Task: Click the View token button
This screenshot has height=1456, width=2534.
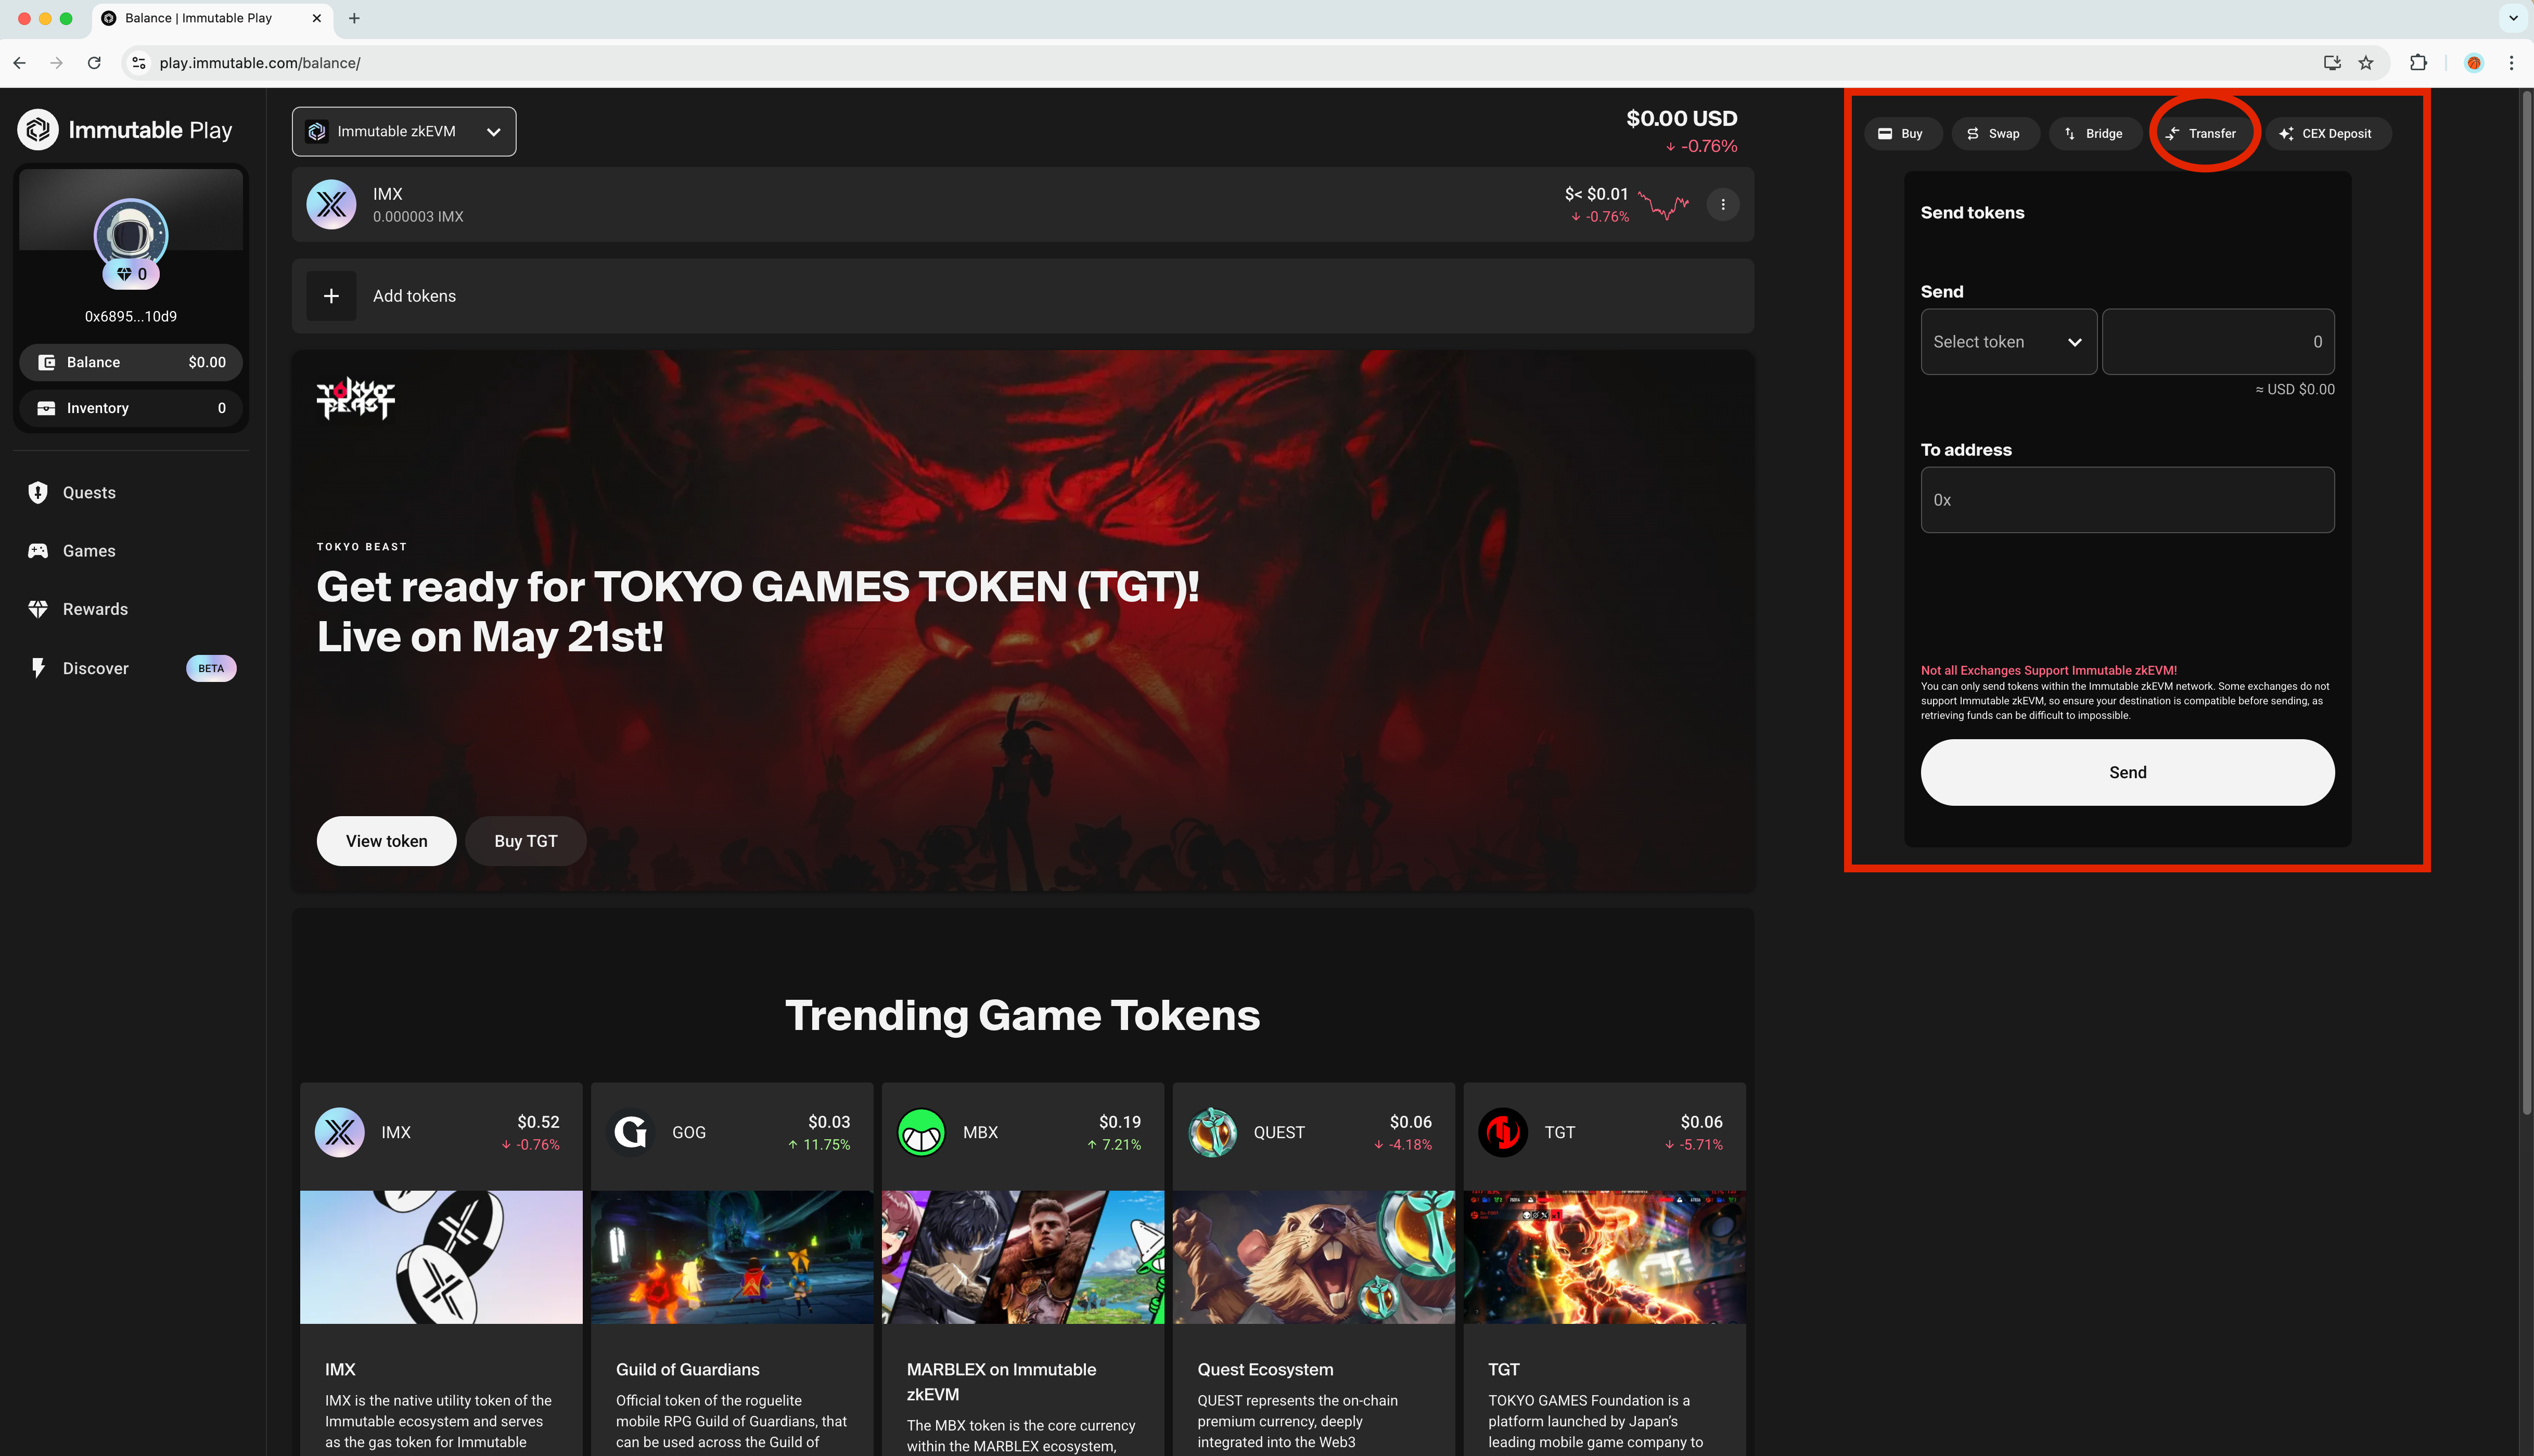Action: coord(386,841)
